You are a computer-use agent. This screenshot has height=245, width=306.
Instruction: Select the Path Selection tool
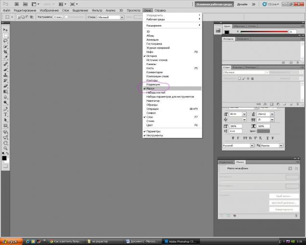(5, 120)
